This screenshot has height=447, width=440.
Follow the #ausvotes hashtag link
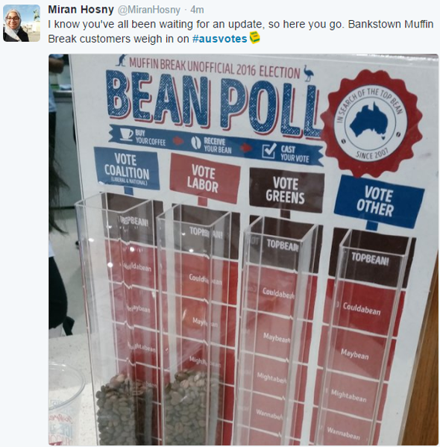point(219,39)
